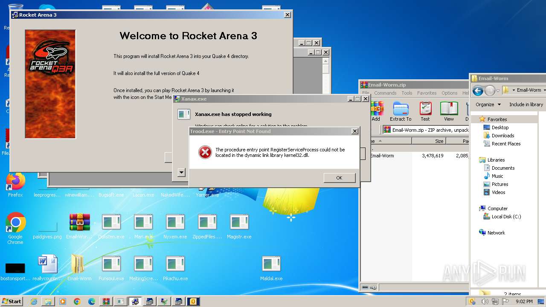This screenshot has height=307, width=546.
Task: Open the Favorites menu in WinRAR
Action: pos(427,93)
